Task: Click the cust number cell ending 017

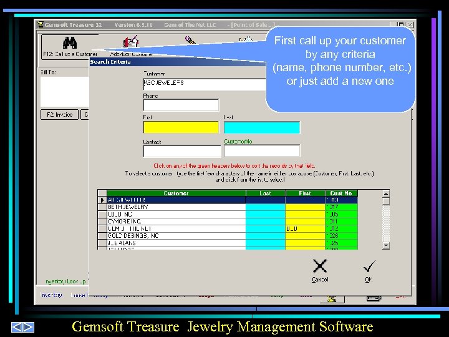Action: pos(341,207)
